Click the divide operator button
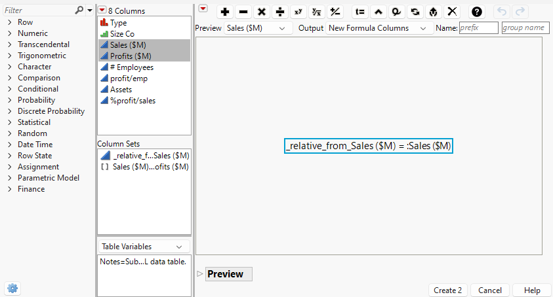The height and width of the screenshot is (297, 553). point(279,12)
